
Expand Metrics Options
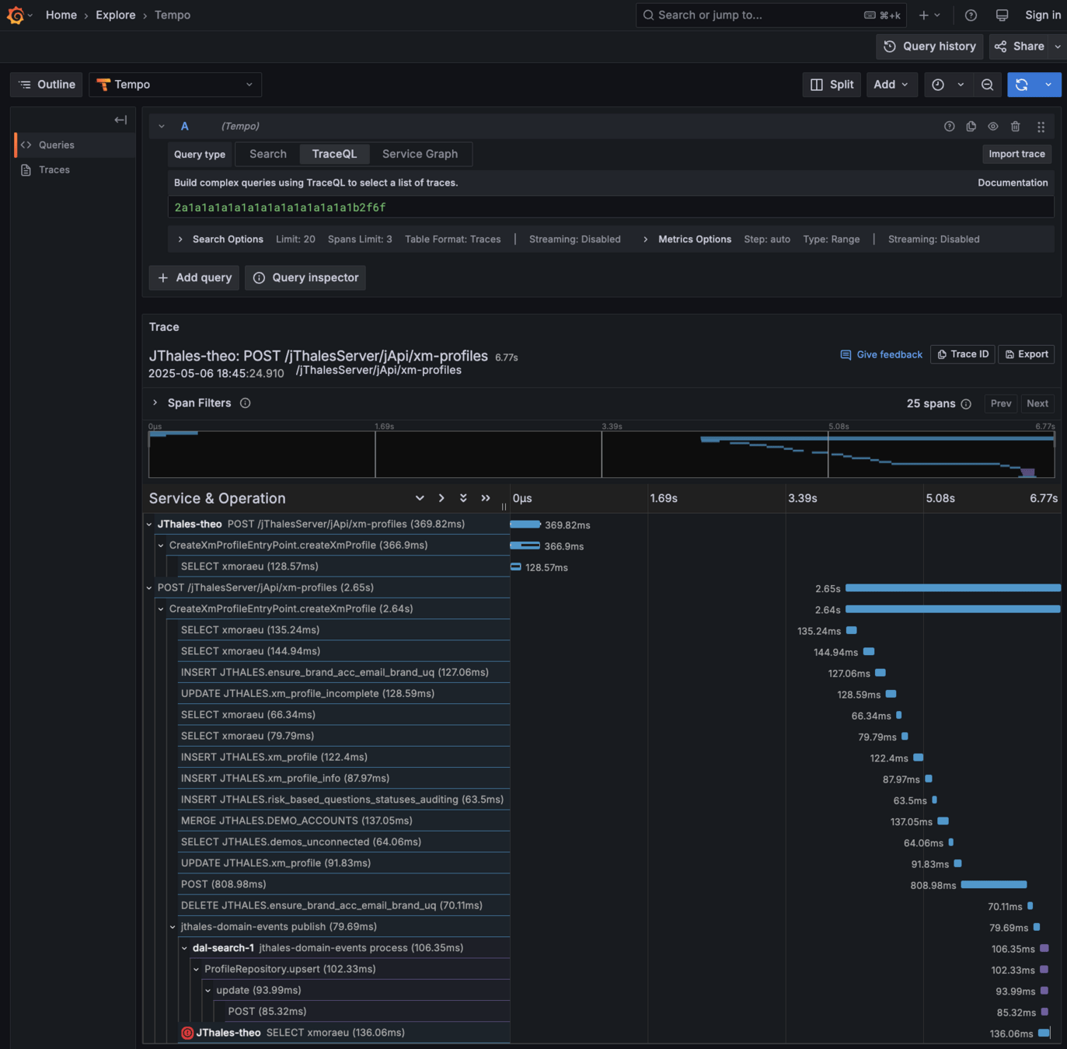coord(687,239)
